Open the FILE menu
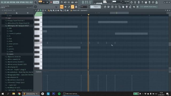The image size is (171, 96). tap(2, 2)
